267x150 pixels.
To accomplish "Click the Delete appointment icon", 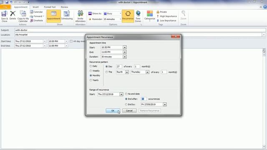I will coord(13,15).
